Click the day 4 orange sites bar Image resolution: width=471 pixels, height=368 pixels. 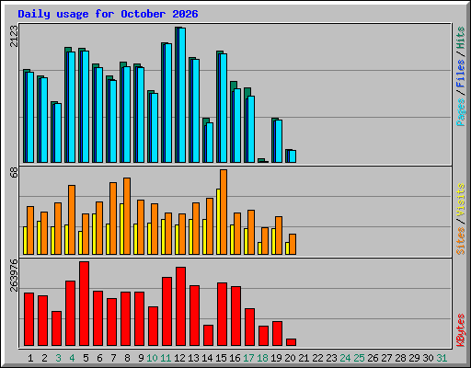(72, 220)
